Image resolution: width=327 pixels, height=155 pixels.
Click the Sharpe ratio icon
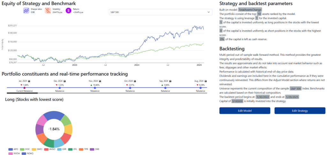pos(26,11)
